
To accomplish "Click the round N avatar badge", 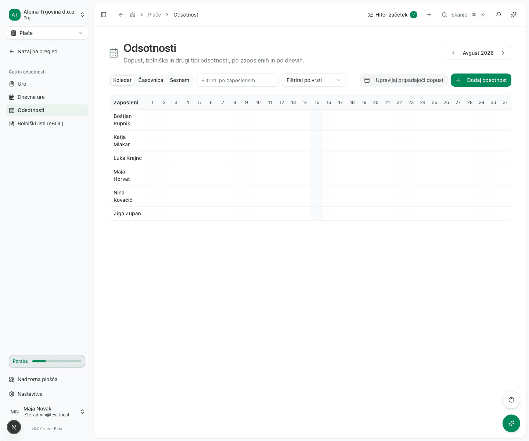I will (x=14, y=427).
